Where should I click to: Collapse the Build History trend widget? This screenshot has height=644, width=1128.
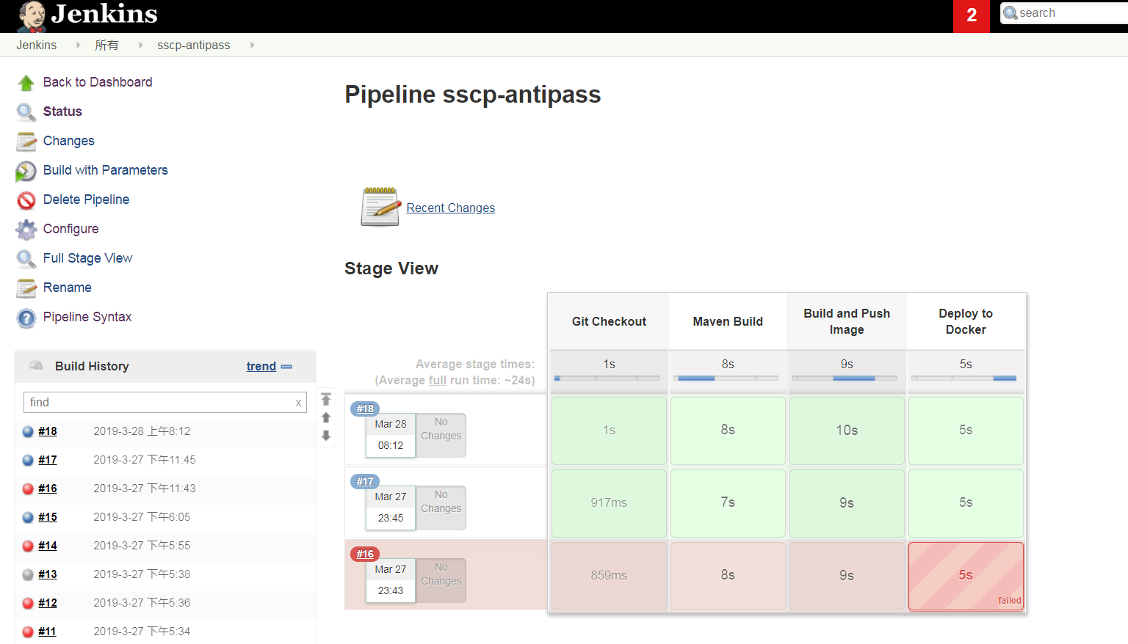pyautogui.click(x=286, y=367)
